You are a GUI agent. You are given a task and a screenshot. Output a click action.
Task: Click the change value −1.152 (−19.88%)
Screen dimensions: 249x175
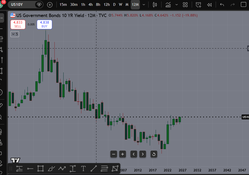(x=184, y=15)
